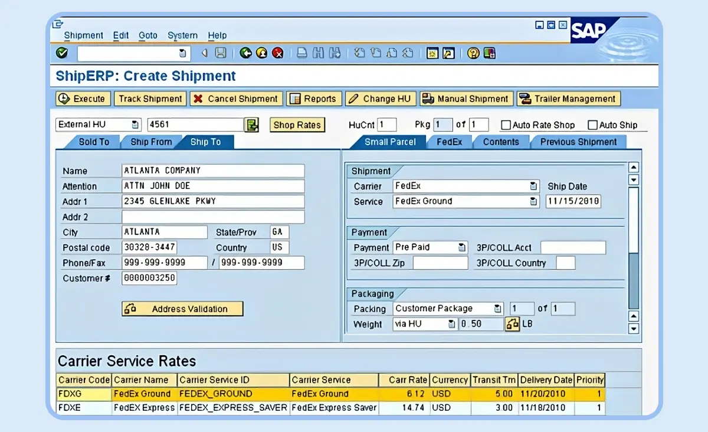Viewport: 708px width, 432px height.
Task: Enable the Auto Rate Shop checkbox
Action: click(x=506, y=125)
